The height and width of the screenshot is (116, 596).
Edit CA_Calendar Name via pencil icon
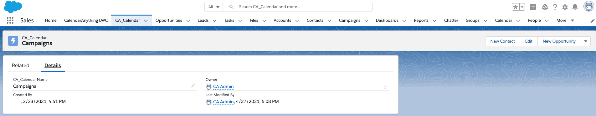click(193, 86)
